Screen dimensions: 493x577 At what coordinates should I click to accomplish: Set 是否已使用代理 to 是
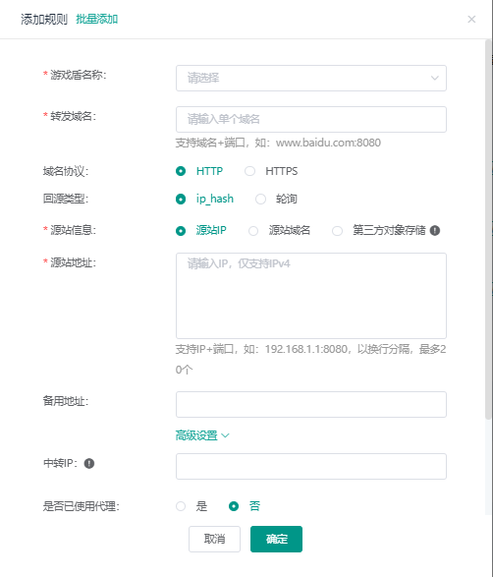(181, 506)
